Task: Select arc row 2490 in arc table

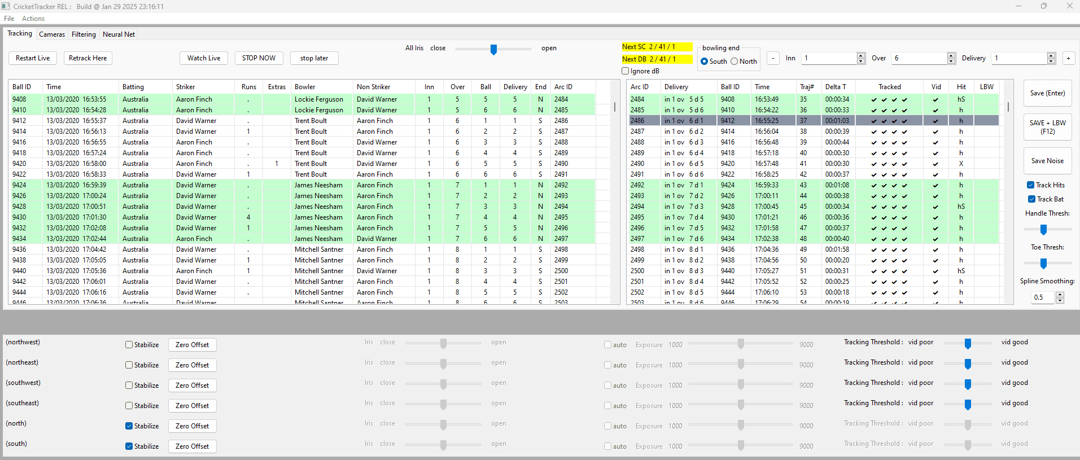Action: tap(814, 164)
